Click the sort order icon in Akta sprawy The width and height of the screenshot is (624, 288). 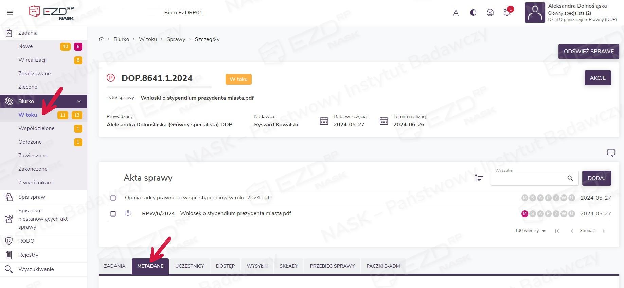click(x=479, y=178)
